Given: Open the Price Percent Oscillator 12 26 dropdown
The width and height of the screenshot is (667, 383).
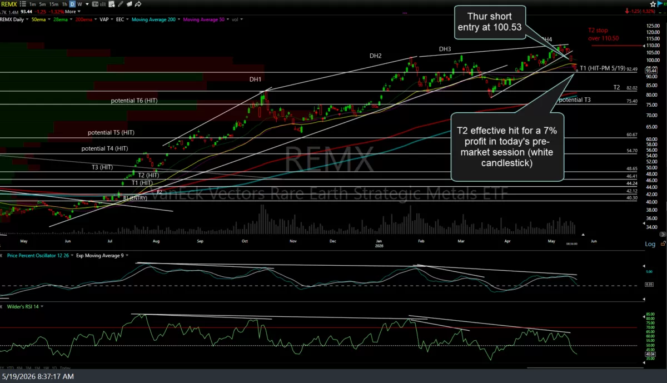Looking at the screenshot, I should point(72,256).
